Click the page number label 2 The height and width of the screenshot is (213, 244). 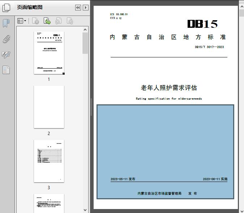pos(49,134)
